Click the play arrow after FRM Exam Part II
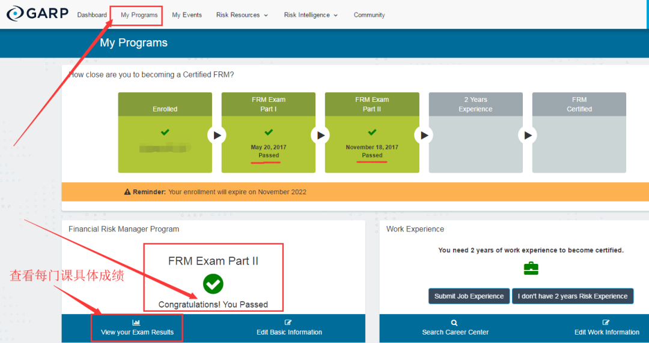The image size is (649, 343). click(424, 135)
